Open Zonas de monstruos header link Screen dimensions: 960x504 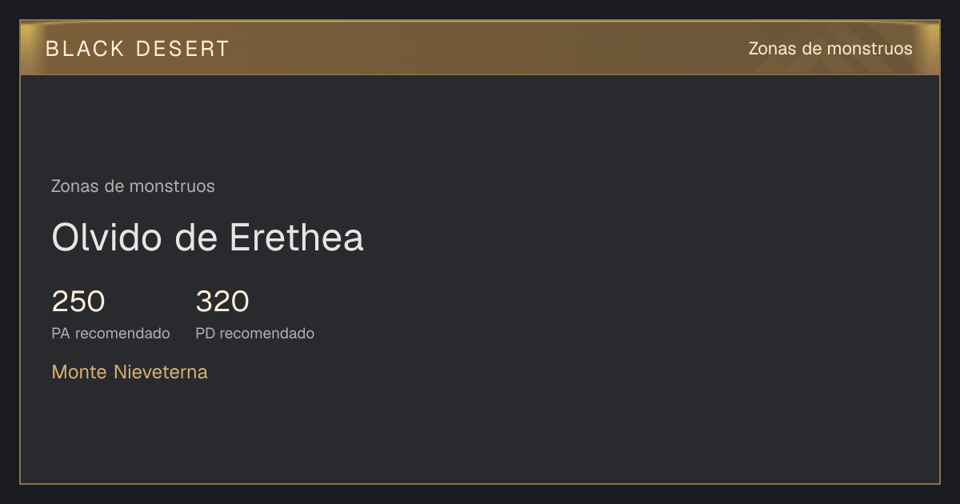[x=830, y=49]
